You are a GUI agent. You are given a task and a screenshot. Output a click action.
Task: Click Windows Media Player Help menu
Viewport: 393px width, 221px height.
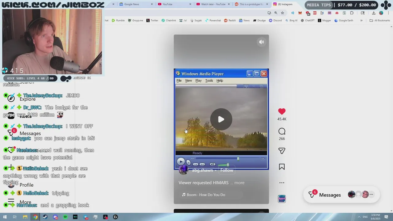point(220,80)
